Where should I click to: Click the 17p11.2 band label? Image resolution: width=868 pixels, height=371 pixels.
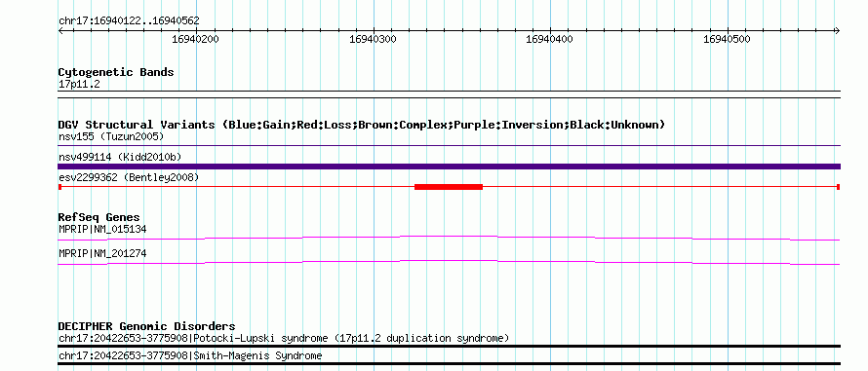(79, 85)
